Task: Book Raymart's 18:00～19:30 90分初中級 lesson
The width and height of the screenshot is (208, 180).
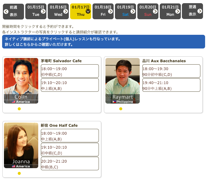Action: coord(171,71)
